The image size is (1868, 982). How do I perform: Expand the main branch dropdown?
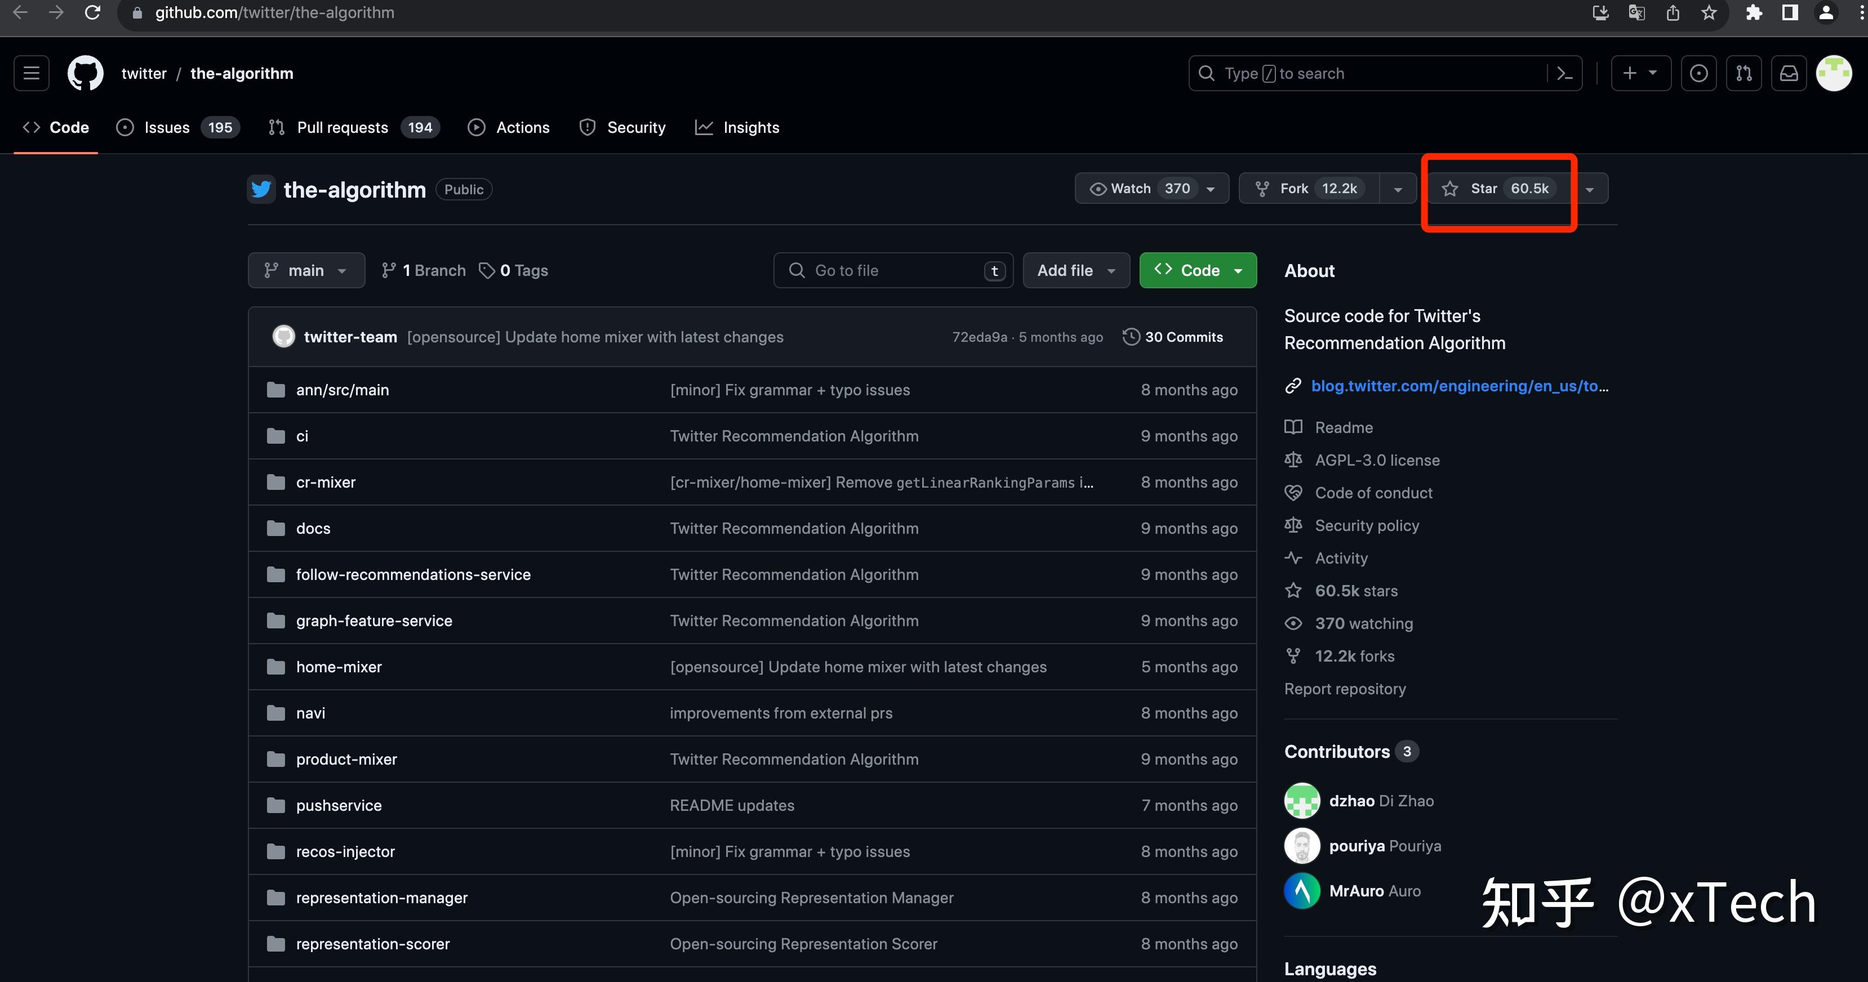tap(306, 270)
